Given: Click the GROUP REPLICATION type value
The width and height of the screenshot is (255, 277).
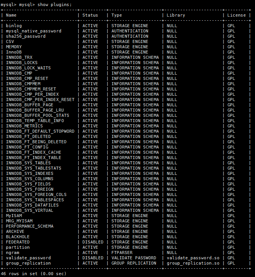Looking at the screenshot, I should tap(134, 263).
